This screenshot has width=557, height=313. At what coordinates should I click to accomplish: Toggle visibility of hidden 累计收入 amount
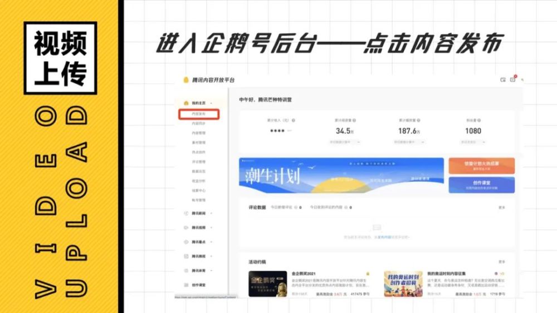[290, 131]
